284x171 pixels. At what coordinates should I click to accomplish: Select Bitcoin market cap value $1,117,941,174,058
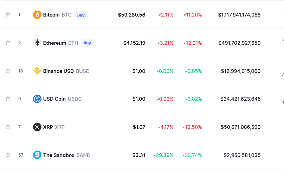[x=239, y=15]
